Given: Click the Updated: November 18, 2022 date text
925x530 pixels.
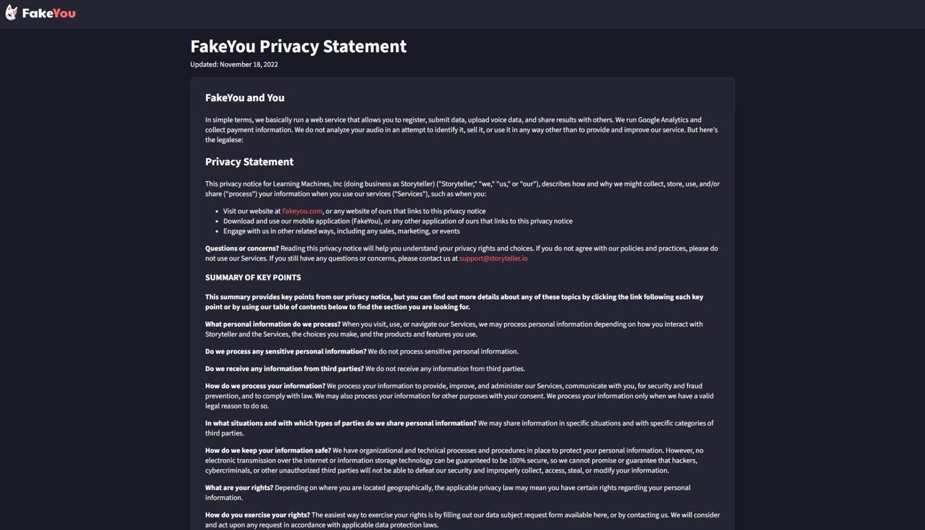Looking at the screenshot, I should pyautogui.click(x=234, y=65).
